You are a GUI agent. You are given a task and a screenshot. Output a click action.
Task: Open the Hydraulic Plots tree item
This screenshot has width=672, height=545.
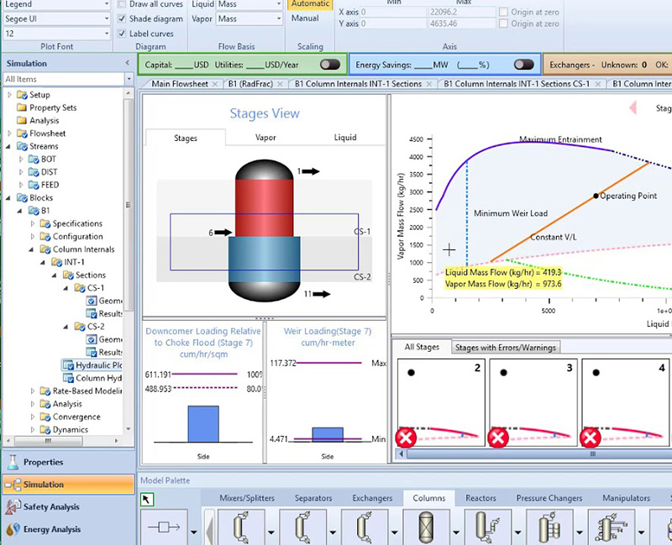point(98,365)
